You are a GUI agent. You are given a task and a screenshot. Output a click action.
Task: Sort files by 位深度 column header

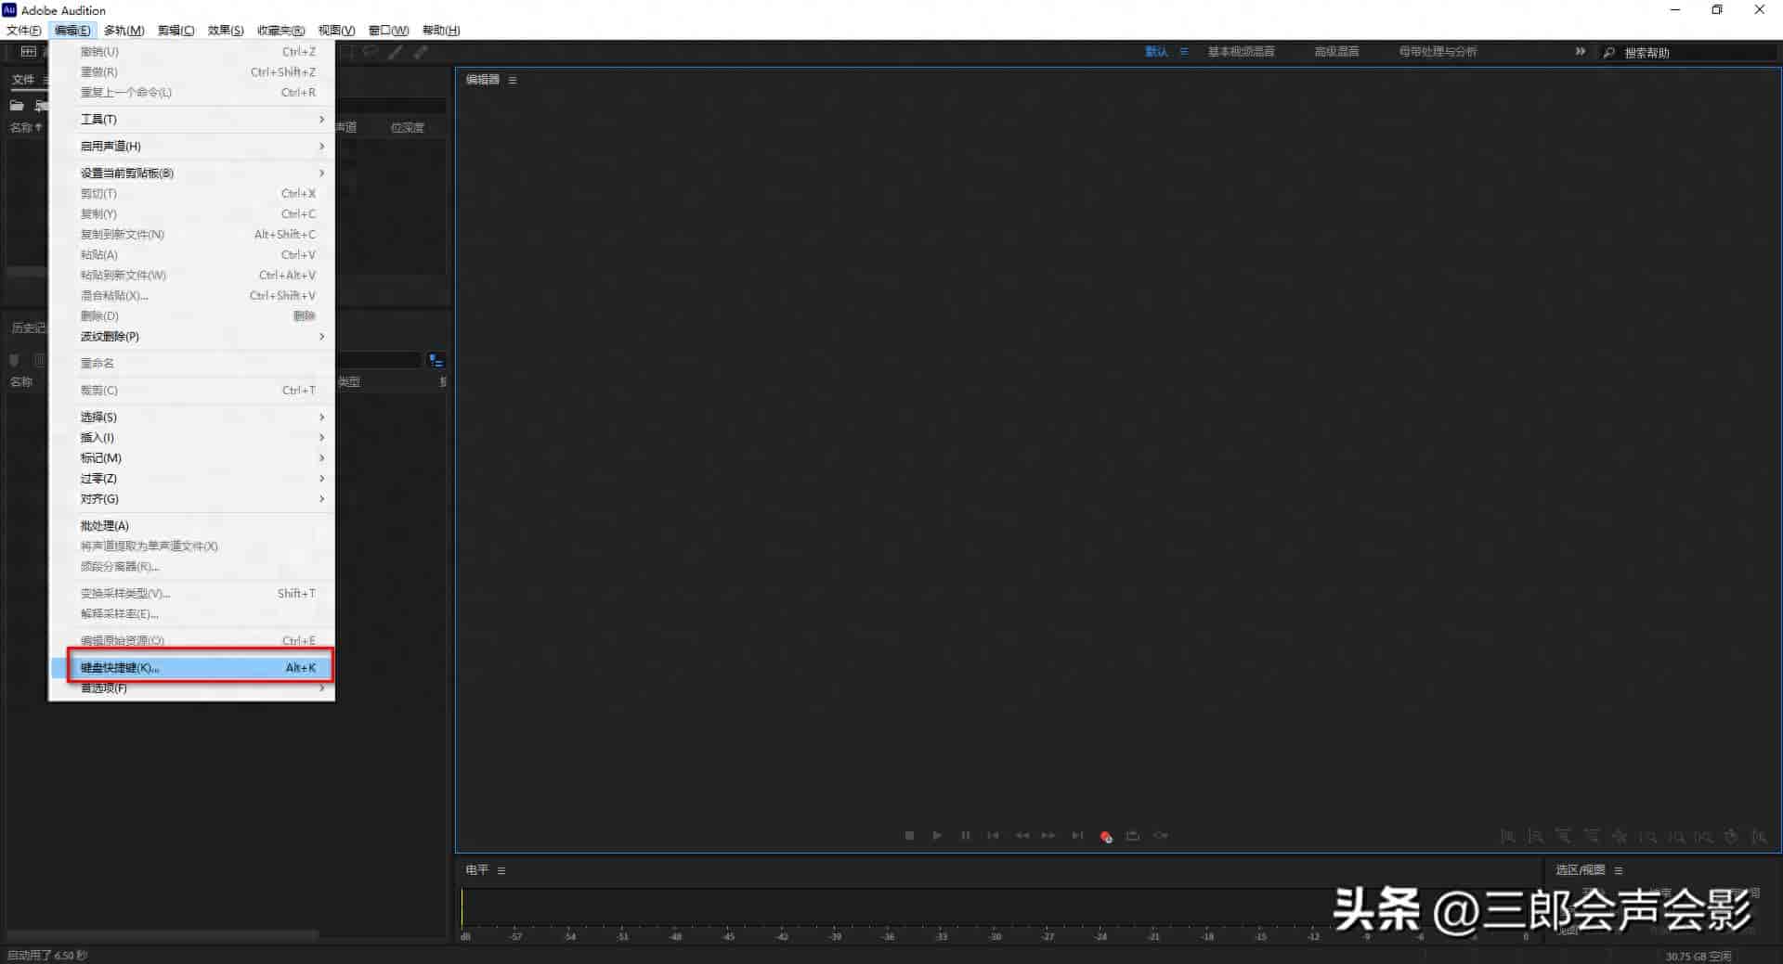coord(407,128)
